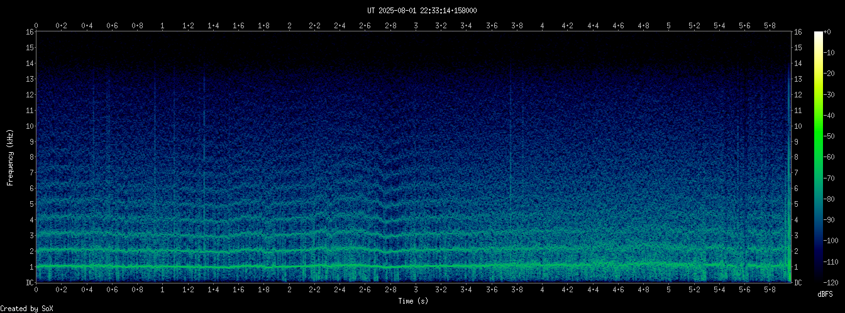This screenshot has width=845, height=313.
Task: Select the "-100" color scale value
Action: click(831, 241)
